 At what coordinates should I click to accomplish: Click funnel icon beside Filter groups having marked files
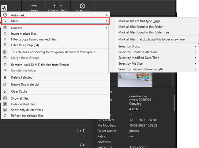5,39
